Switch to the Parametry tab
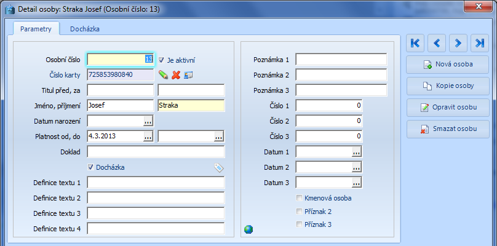 tap(36, 29)
